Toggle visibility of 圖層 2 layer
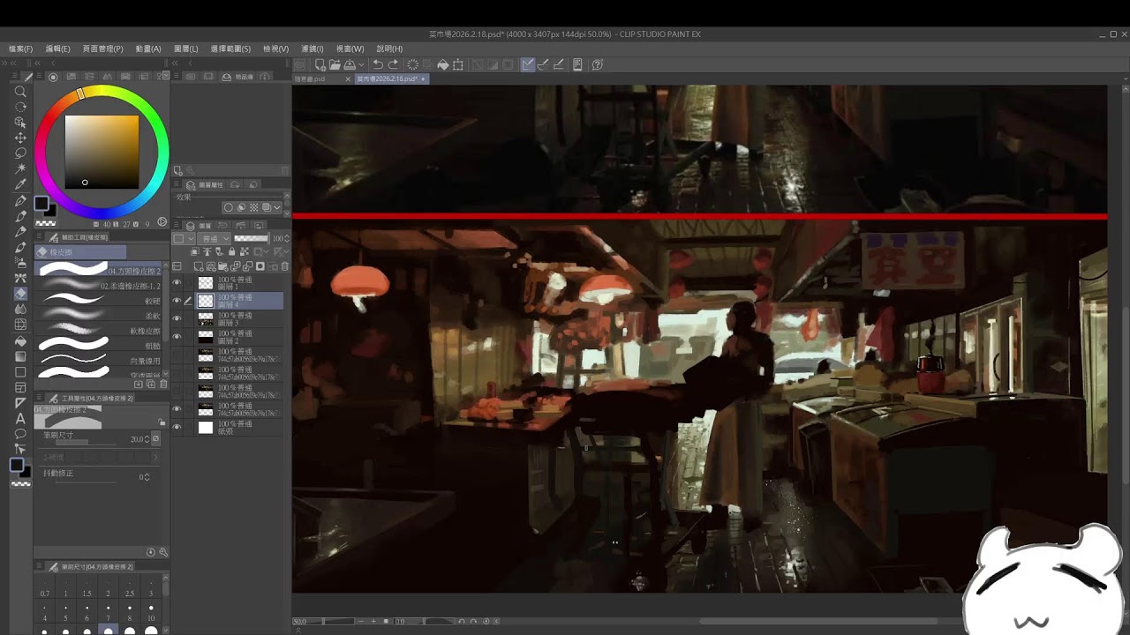The height and width of the screenshot is (635, 1130). tap(177, 336)
